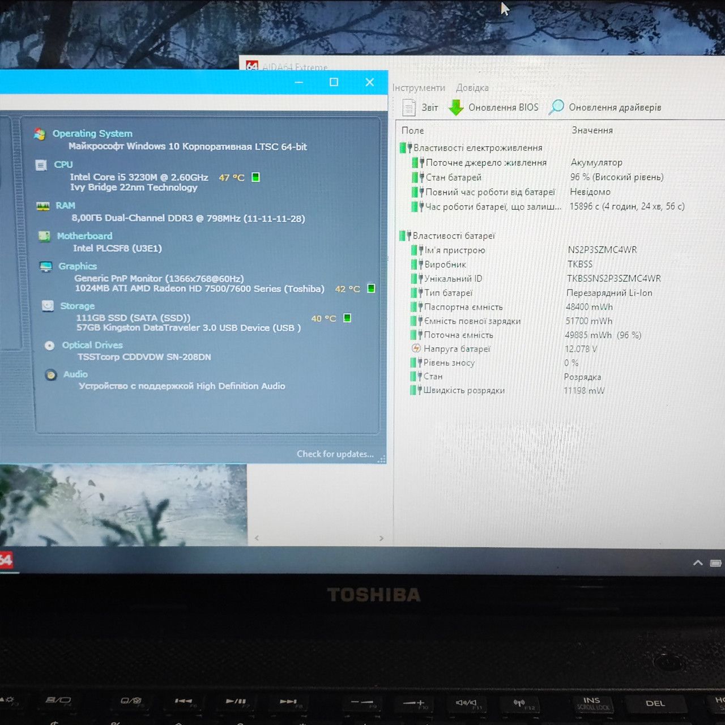The height and width of the screenshot is (725, 725).
Task: Click the text Ivy Bridge 22nm Technology
Action: point(134,187)
